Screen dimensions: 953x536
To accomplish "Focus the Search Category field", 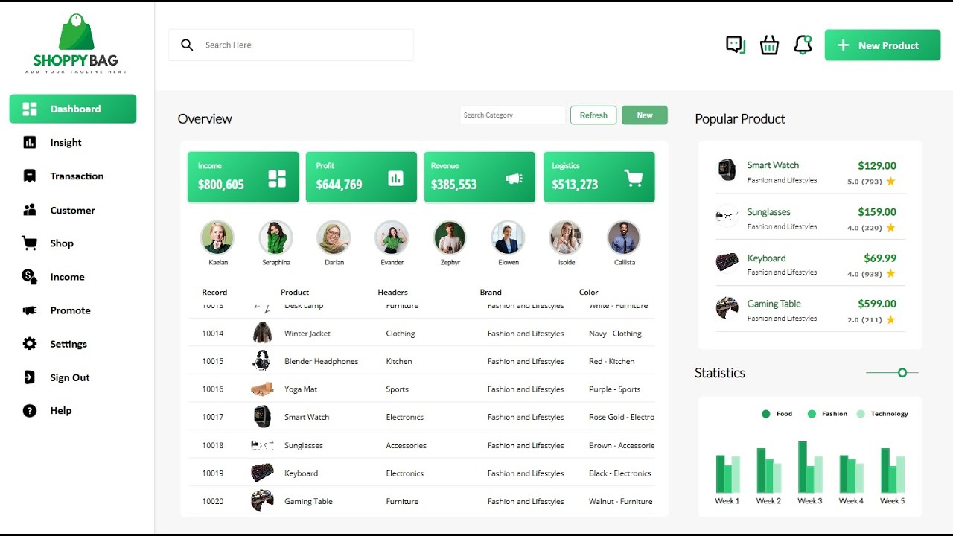I will coord(513,115).
